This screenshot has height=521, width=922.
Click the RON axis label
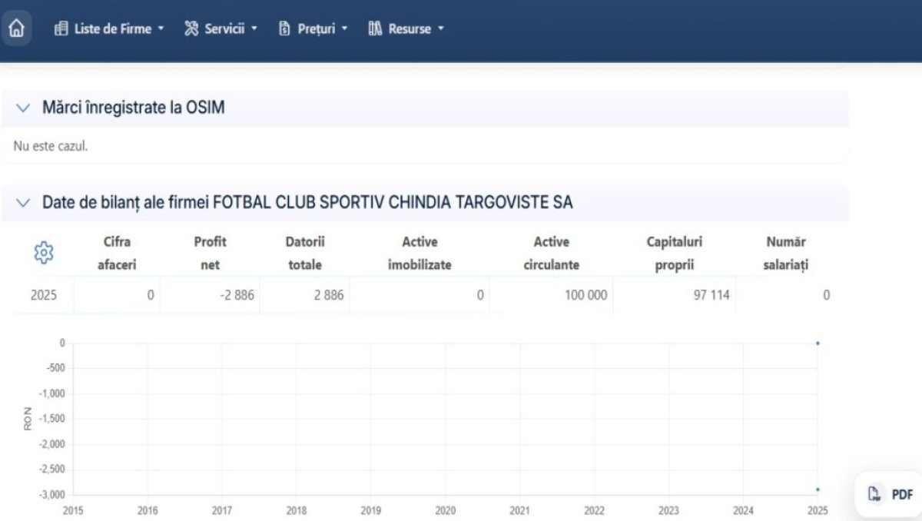coord(28,419)
